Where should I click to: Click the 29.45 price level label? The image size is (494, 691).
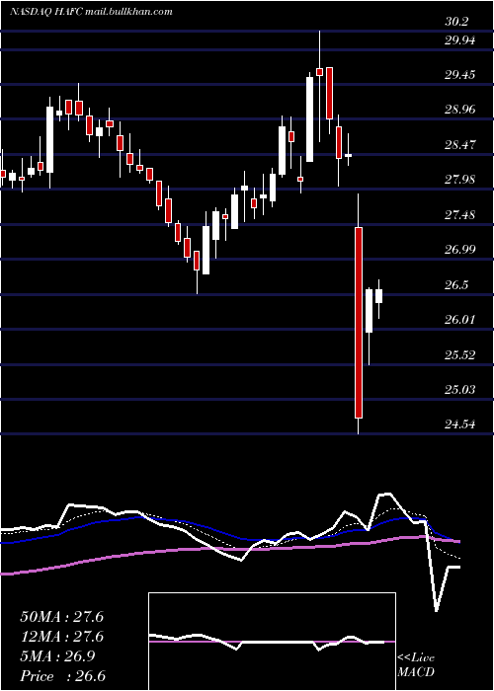click(460, 75)
